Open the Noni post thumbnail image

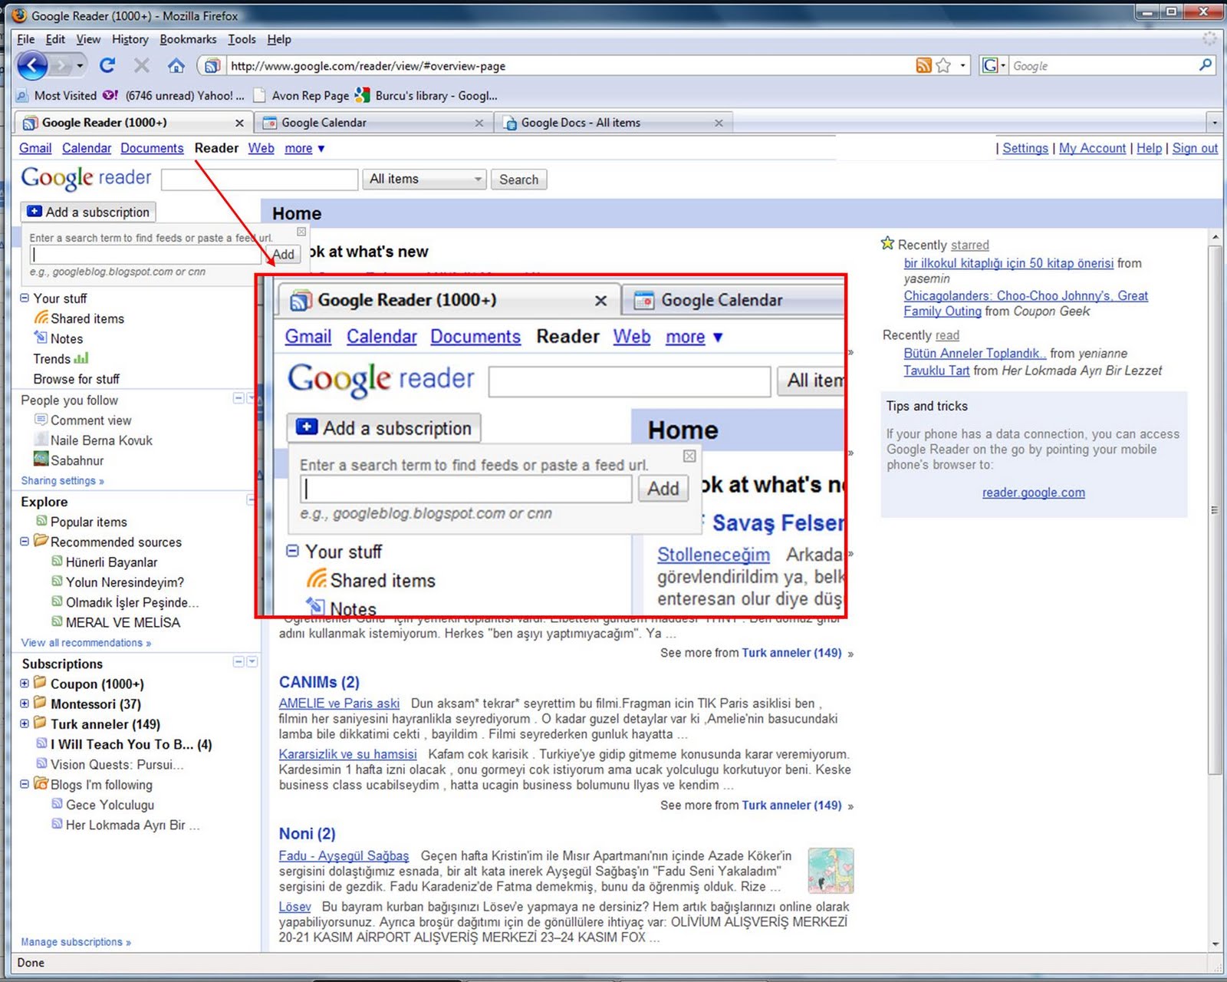[831, 870]
